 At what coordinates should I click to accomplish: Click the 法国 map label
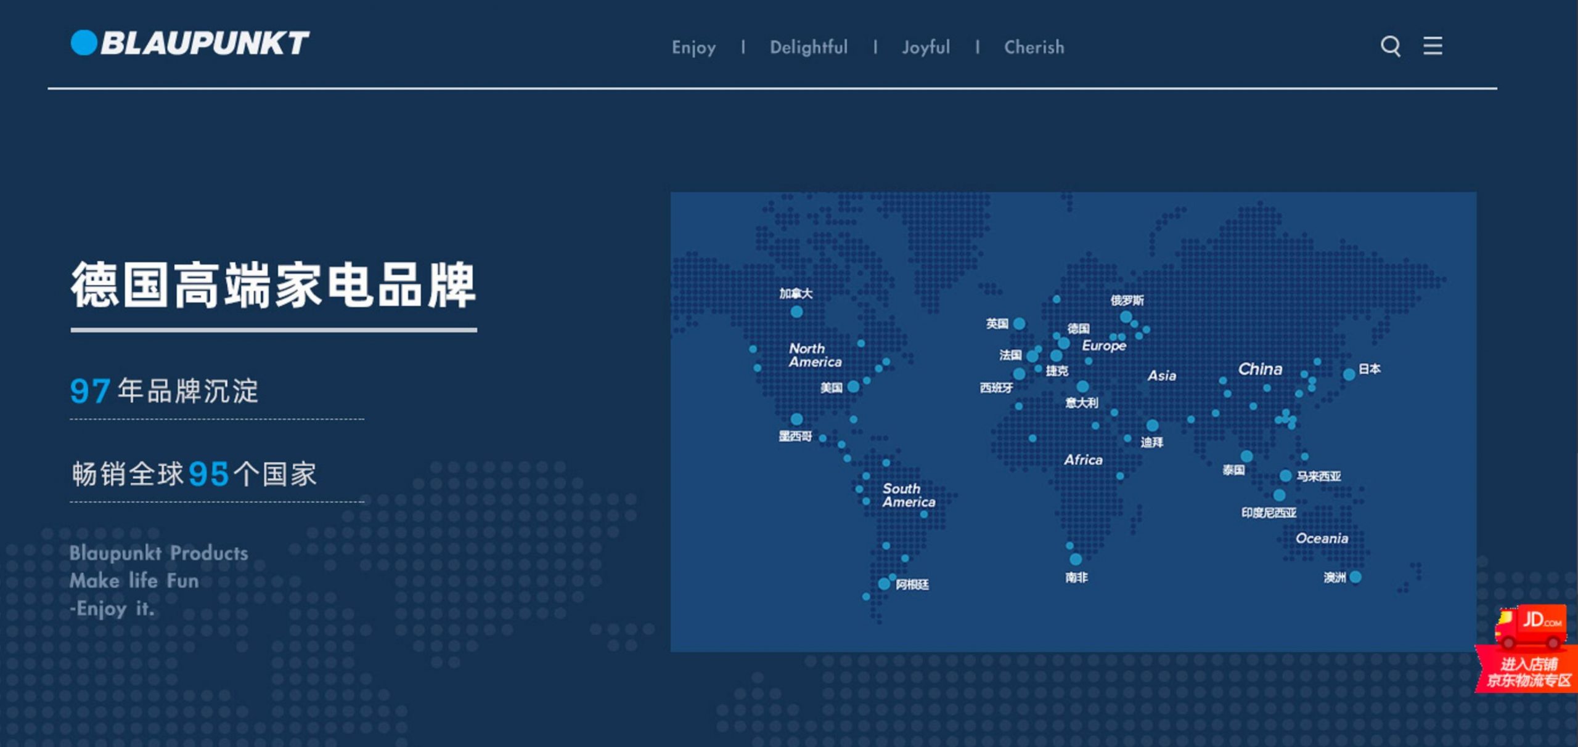click(x=1010, y=355)
